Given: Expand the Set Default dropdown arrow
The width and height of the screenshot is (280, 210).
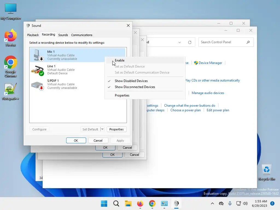Looking at the screenshot, I should point(102,129).
